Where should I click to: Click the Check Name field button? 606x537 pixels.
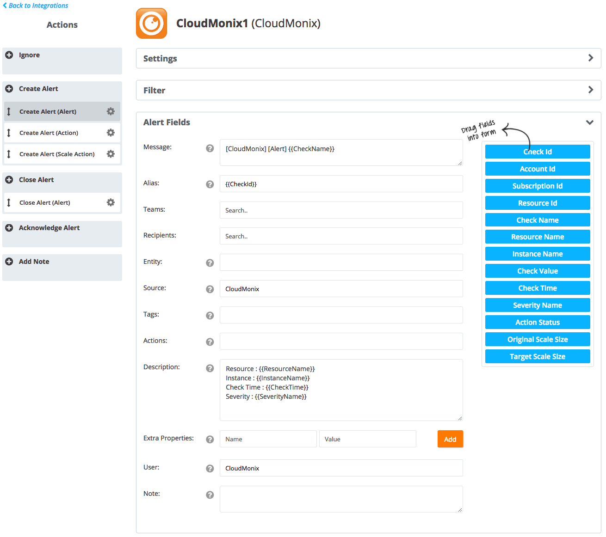tap(538, 220)
